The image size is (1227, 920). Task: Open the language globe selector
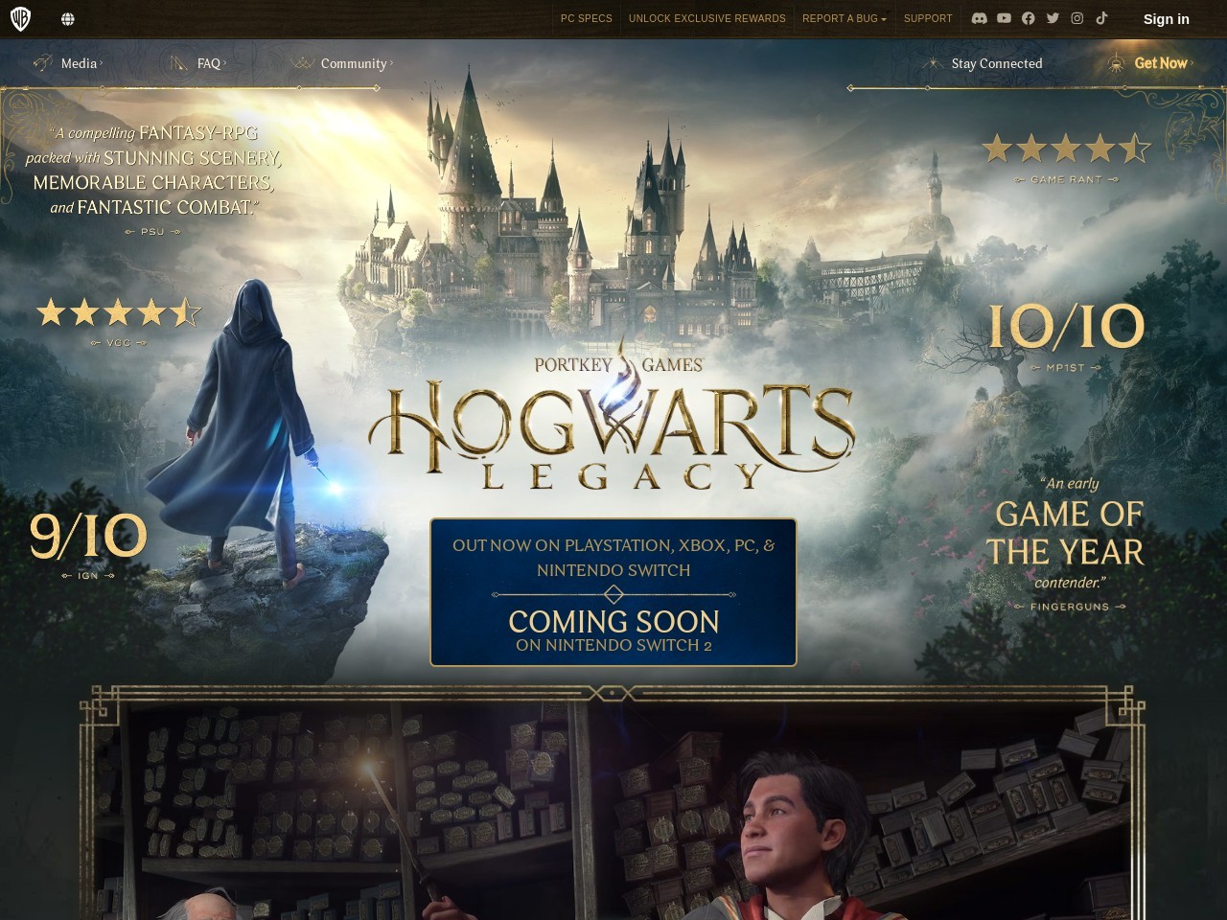click(x=68, y=19)
